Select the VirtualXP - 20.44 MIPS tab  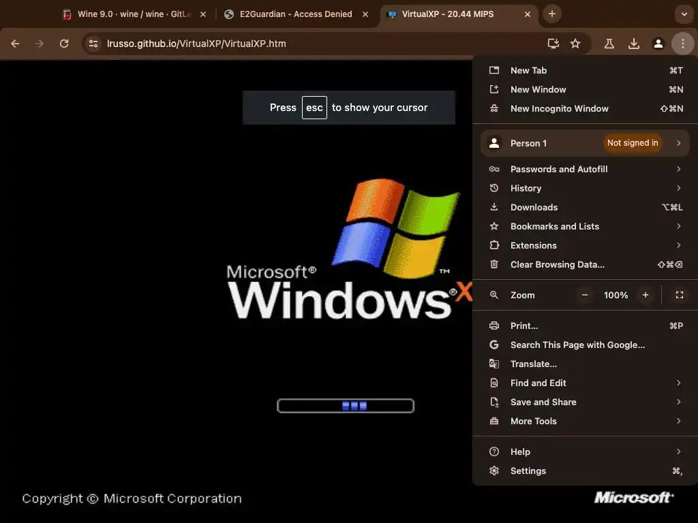click(459, 14)
